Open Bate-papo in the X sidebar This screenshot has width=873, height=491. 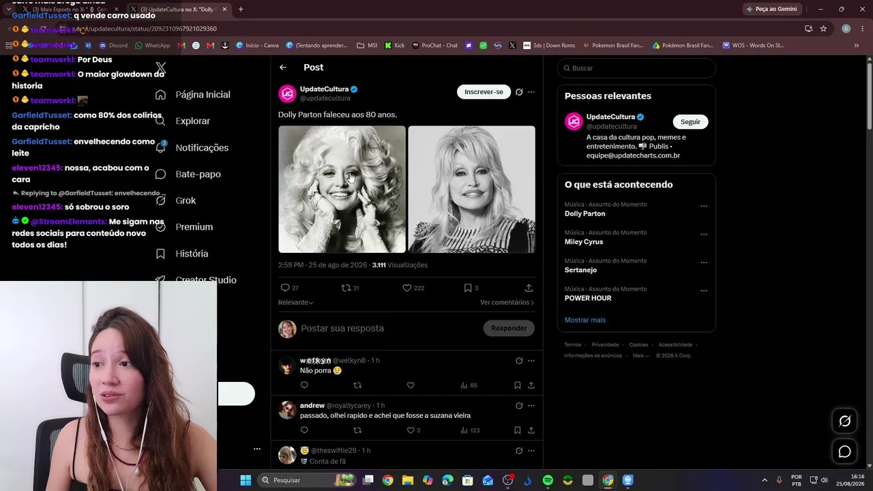(198, 175)
